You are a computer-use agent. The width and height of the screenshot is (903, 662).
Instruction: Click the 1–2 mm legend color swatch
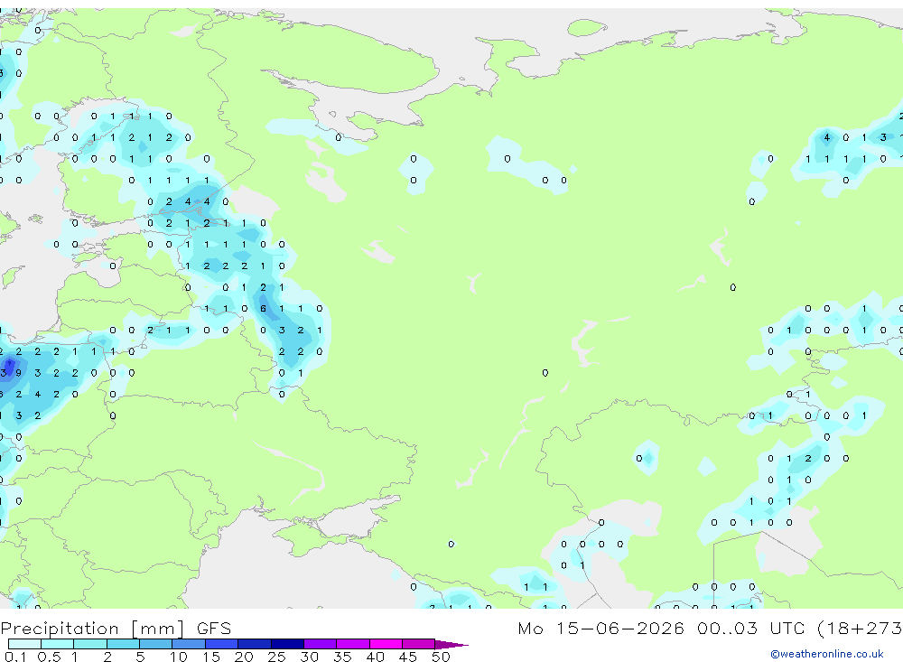click(x=90, y=644)
